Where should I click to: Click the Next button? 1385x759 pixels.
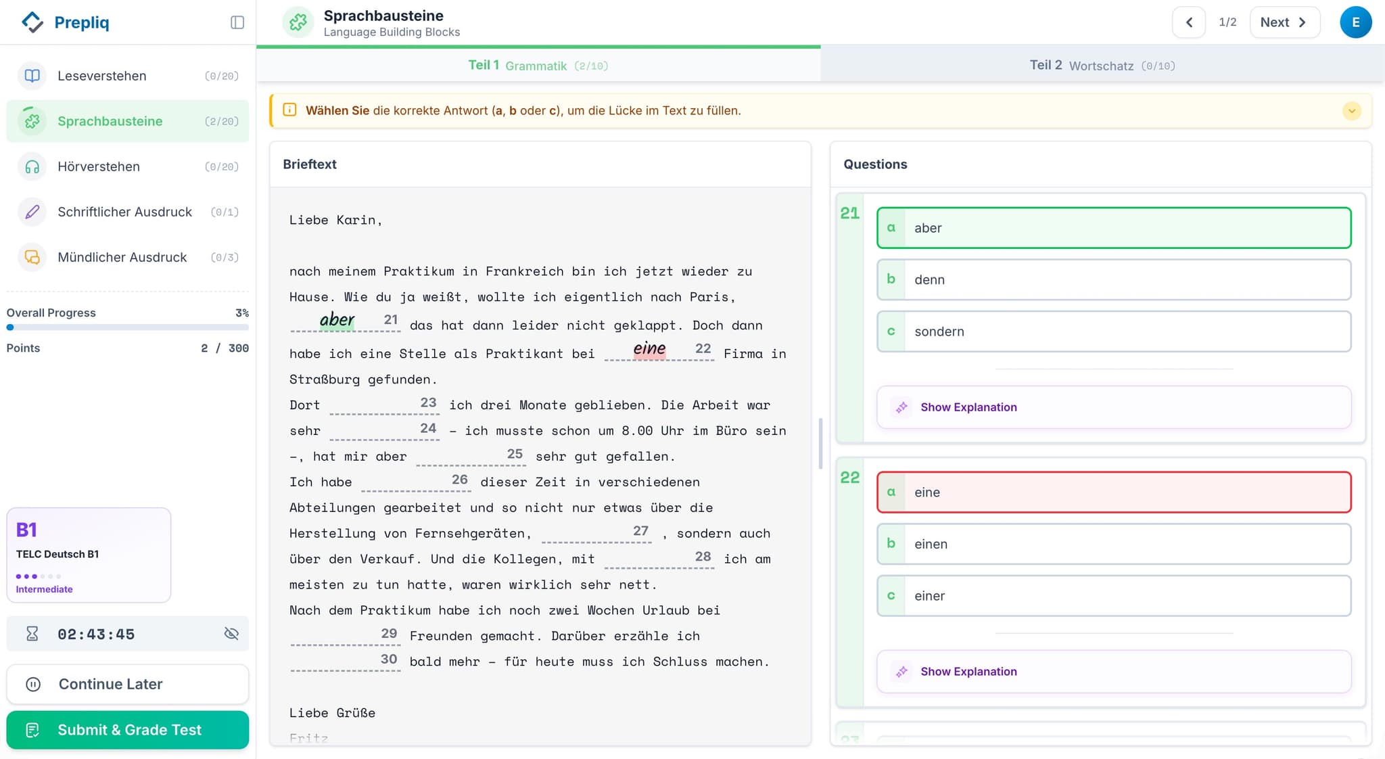(1284, 22)
